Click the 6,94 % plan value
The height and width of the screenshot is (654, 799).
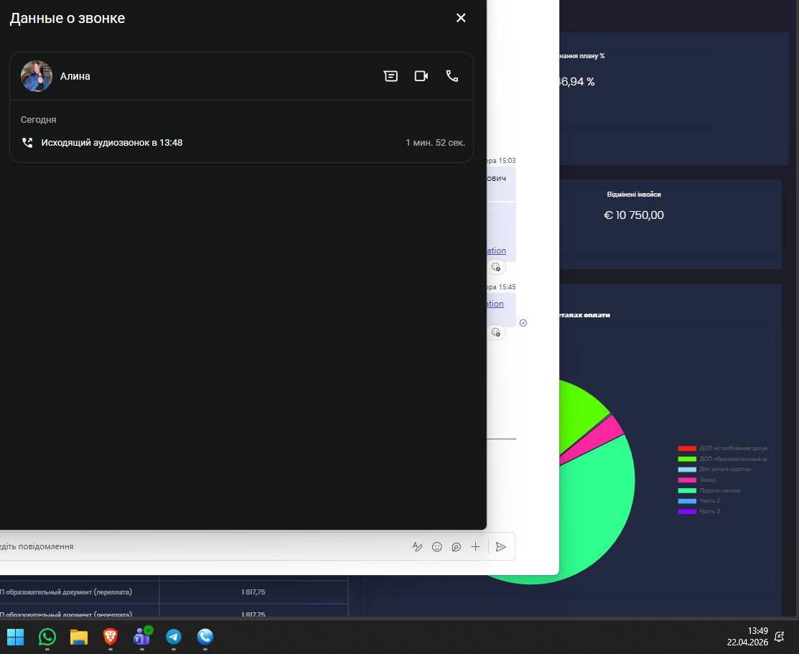click(x=577, y=82)
